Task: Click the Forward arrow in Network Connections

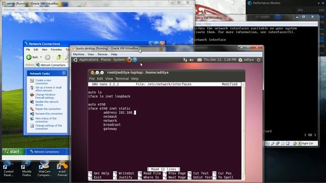Action: (47, 57)
